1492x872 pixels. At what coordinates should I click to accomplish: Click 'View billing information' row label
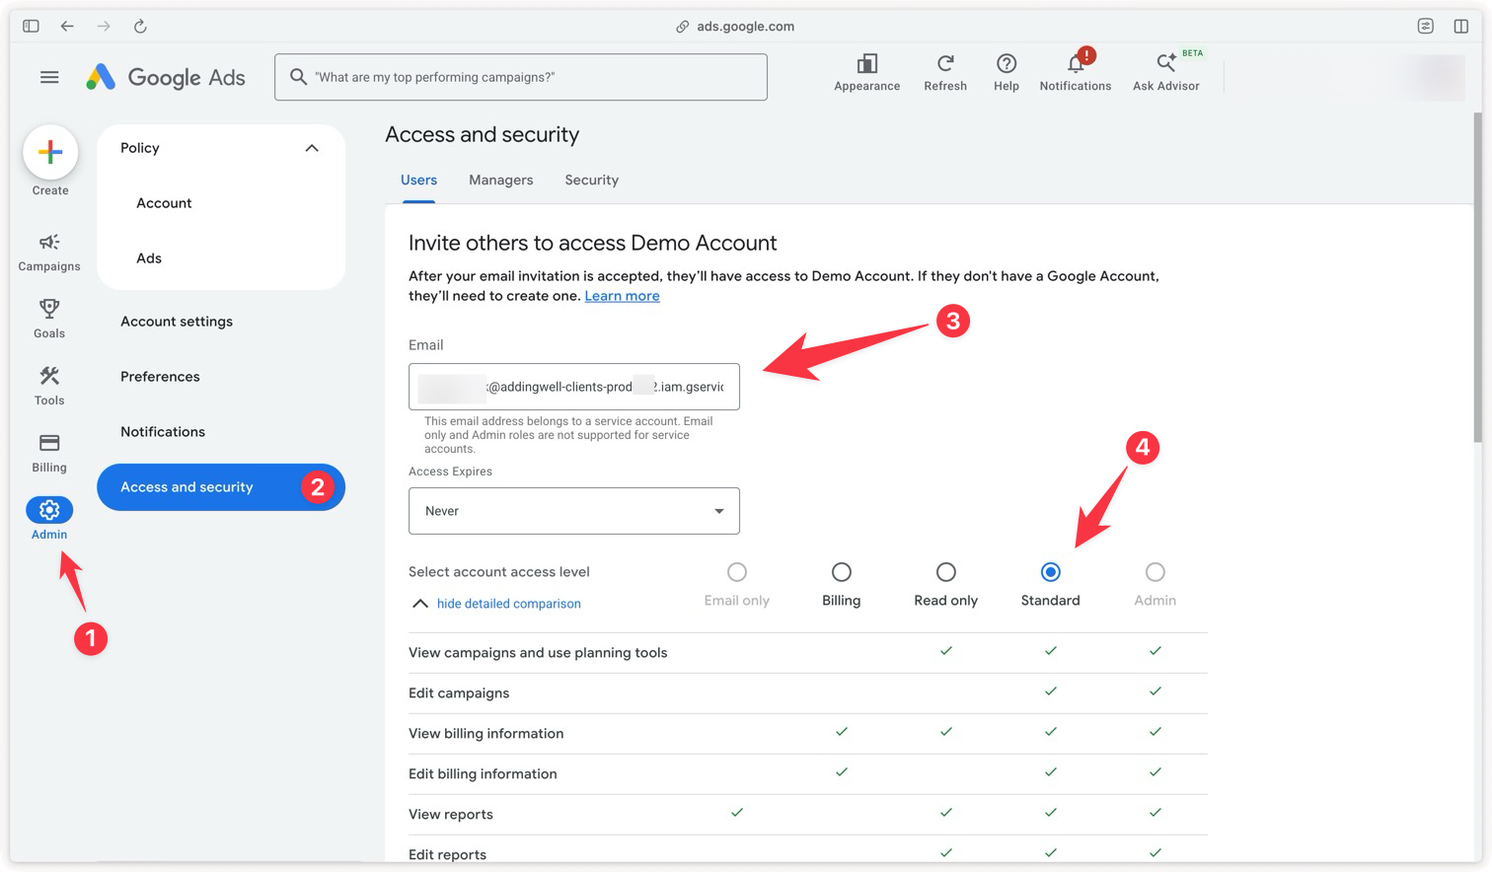tap(486, 734)
